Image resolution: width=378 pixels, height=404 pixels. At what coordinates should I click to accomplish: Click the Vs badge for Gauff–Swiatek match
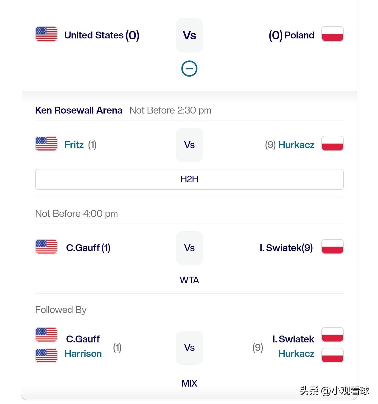tap(189, 248)
